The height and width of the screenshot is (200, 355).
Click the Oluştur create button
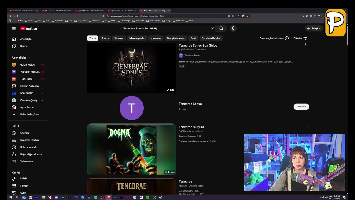tap(313, 28)
